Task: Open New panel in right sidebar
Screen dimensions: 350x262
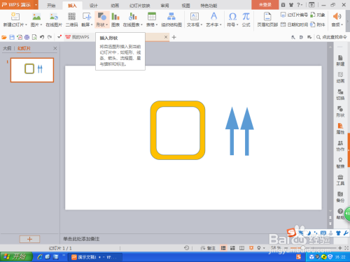Action: click(x=340, y=60)
